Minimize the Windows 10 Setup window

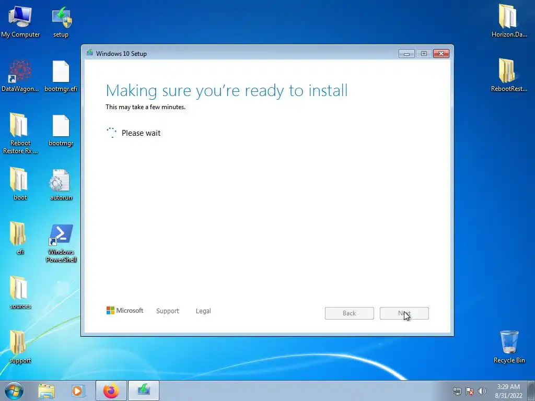(x=406, y=54)
